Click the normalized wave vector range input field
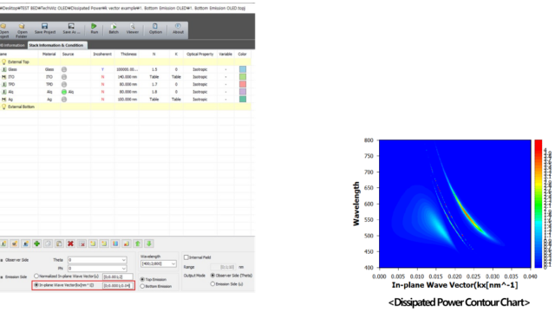The width and height of the screenshot is (555, 312). [118, 276]
